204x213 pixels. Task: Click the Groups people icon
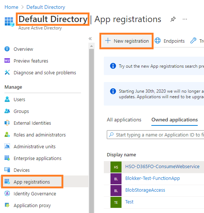[x=7, y=111]
